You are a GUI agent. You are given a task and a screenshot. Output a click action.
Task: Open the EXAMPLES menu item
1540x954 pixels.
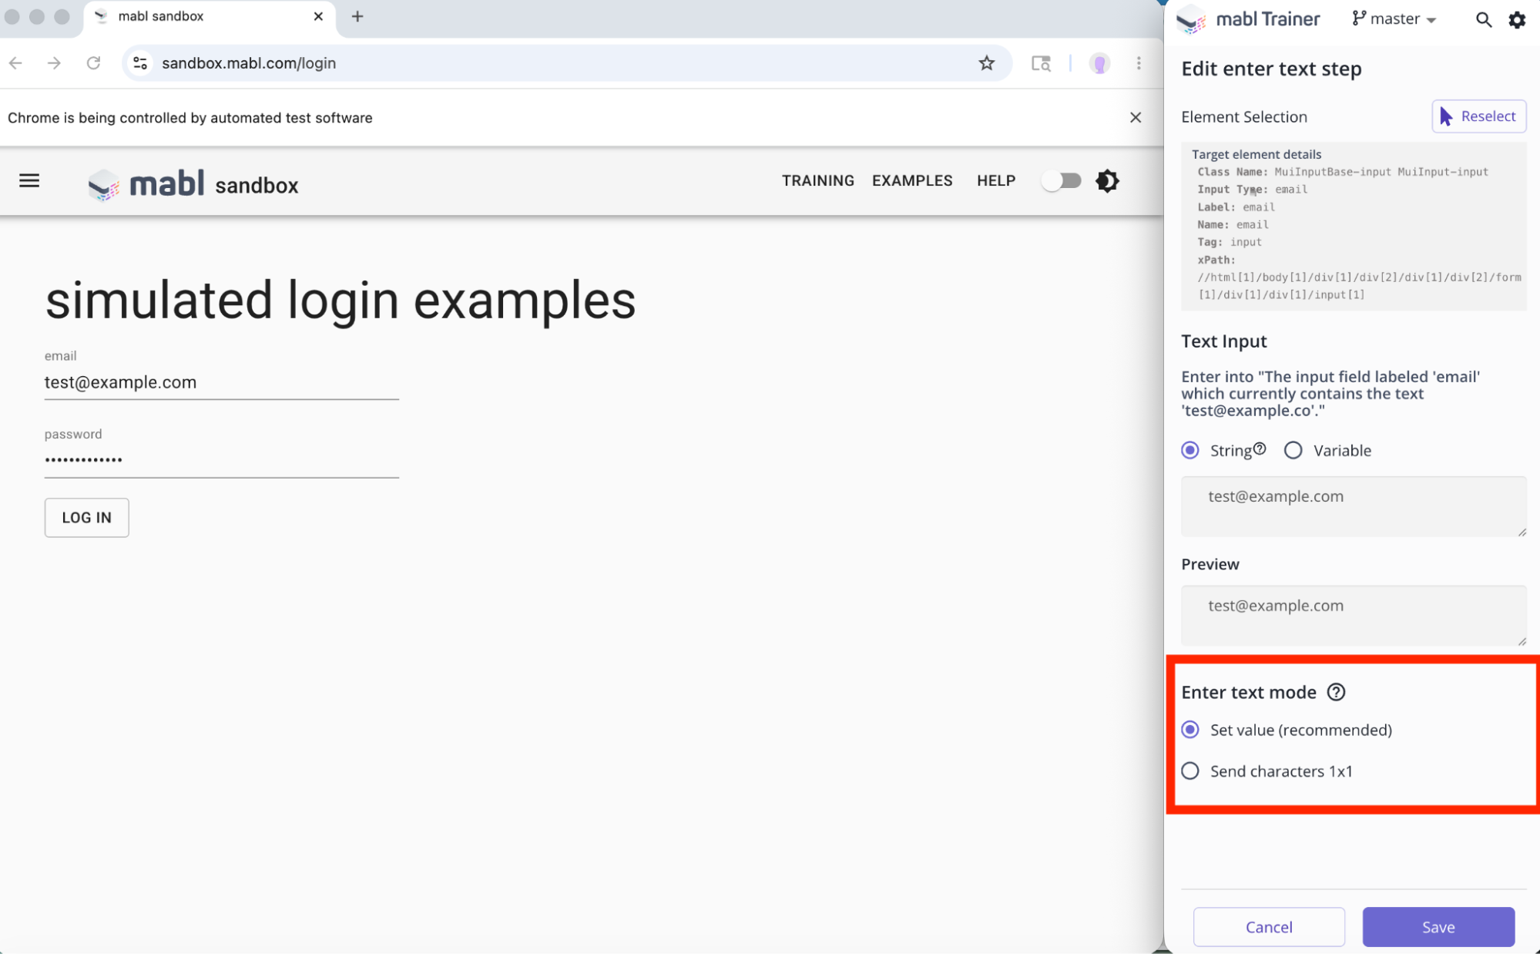click(912, 180)
